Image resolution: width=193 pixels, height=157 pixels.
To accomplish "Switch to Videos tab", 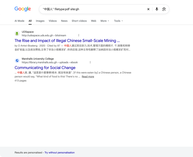I will point(53,21).
